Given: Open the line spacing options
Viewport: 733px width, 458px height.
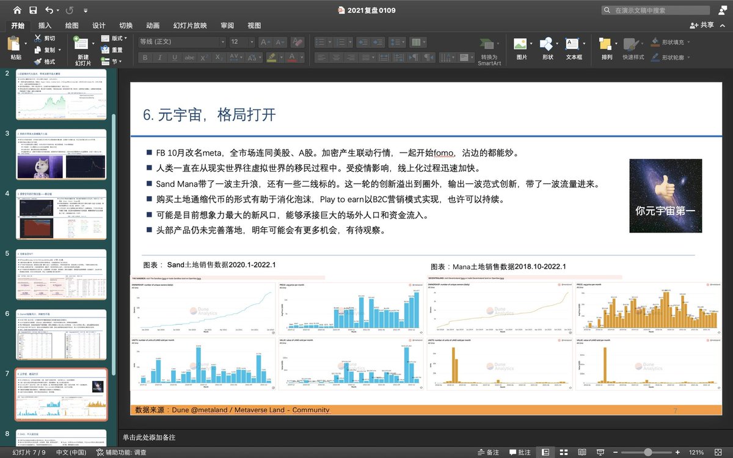Looking at the screenshot, I should 397,42.
